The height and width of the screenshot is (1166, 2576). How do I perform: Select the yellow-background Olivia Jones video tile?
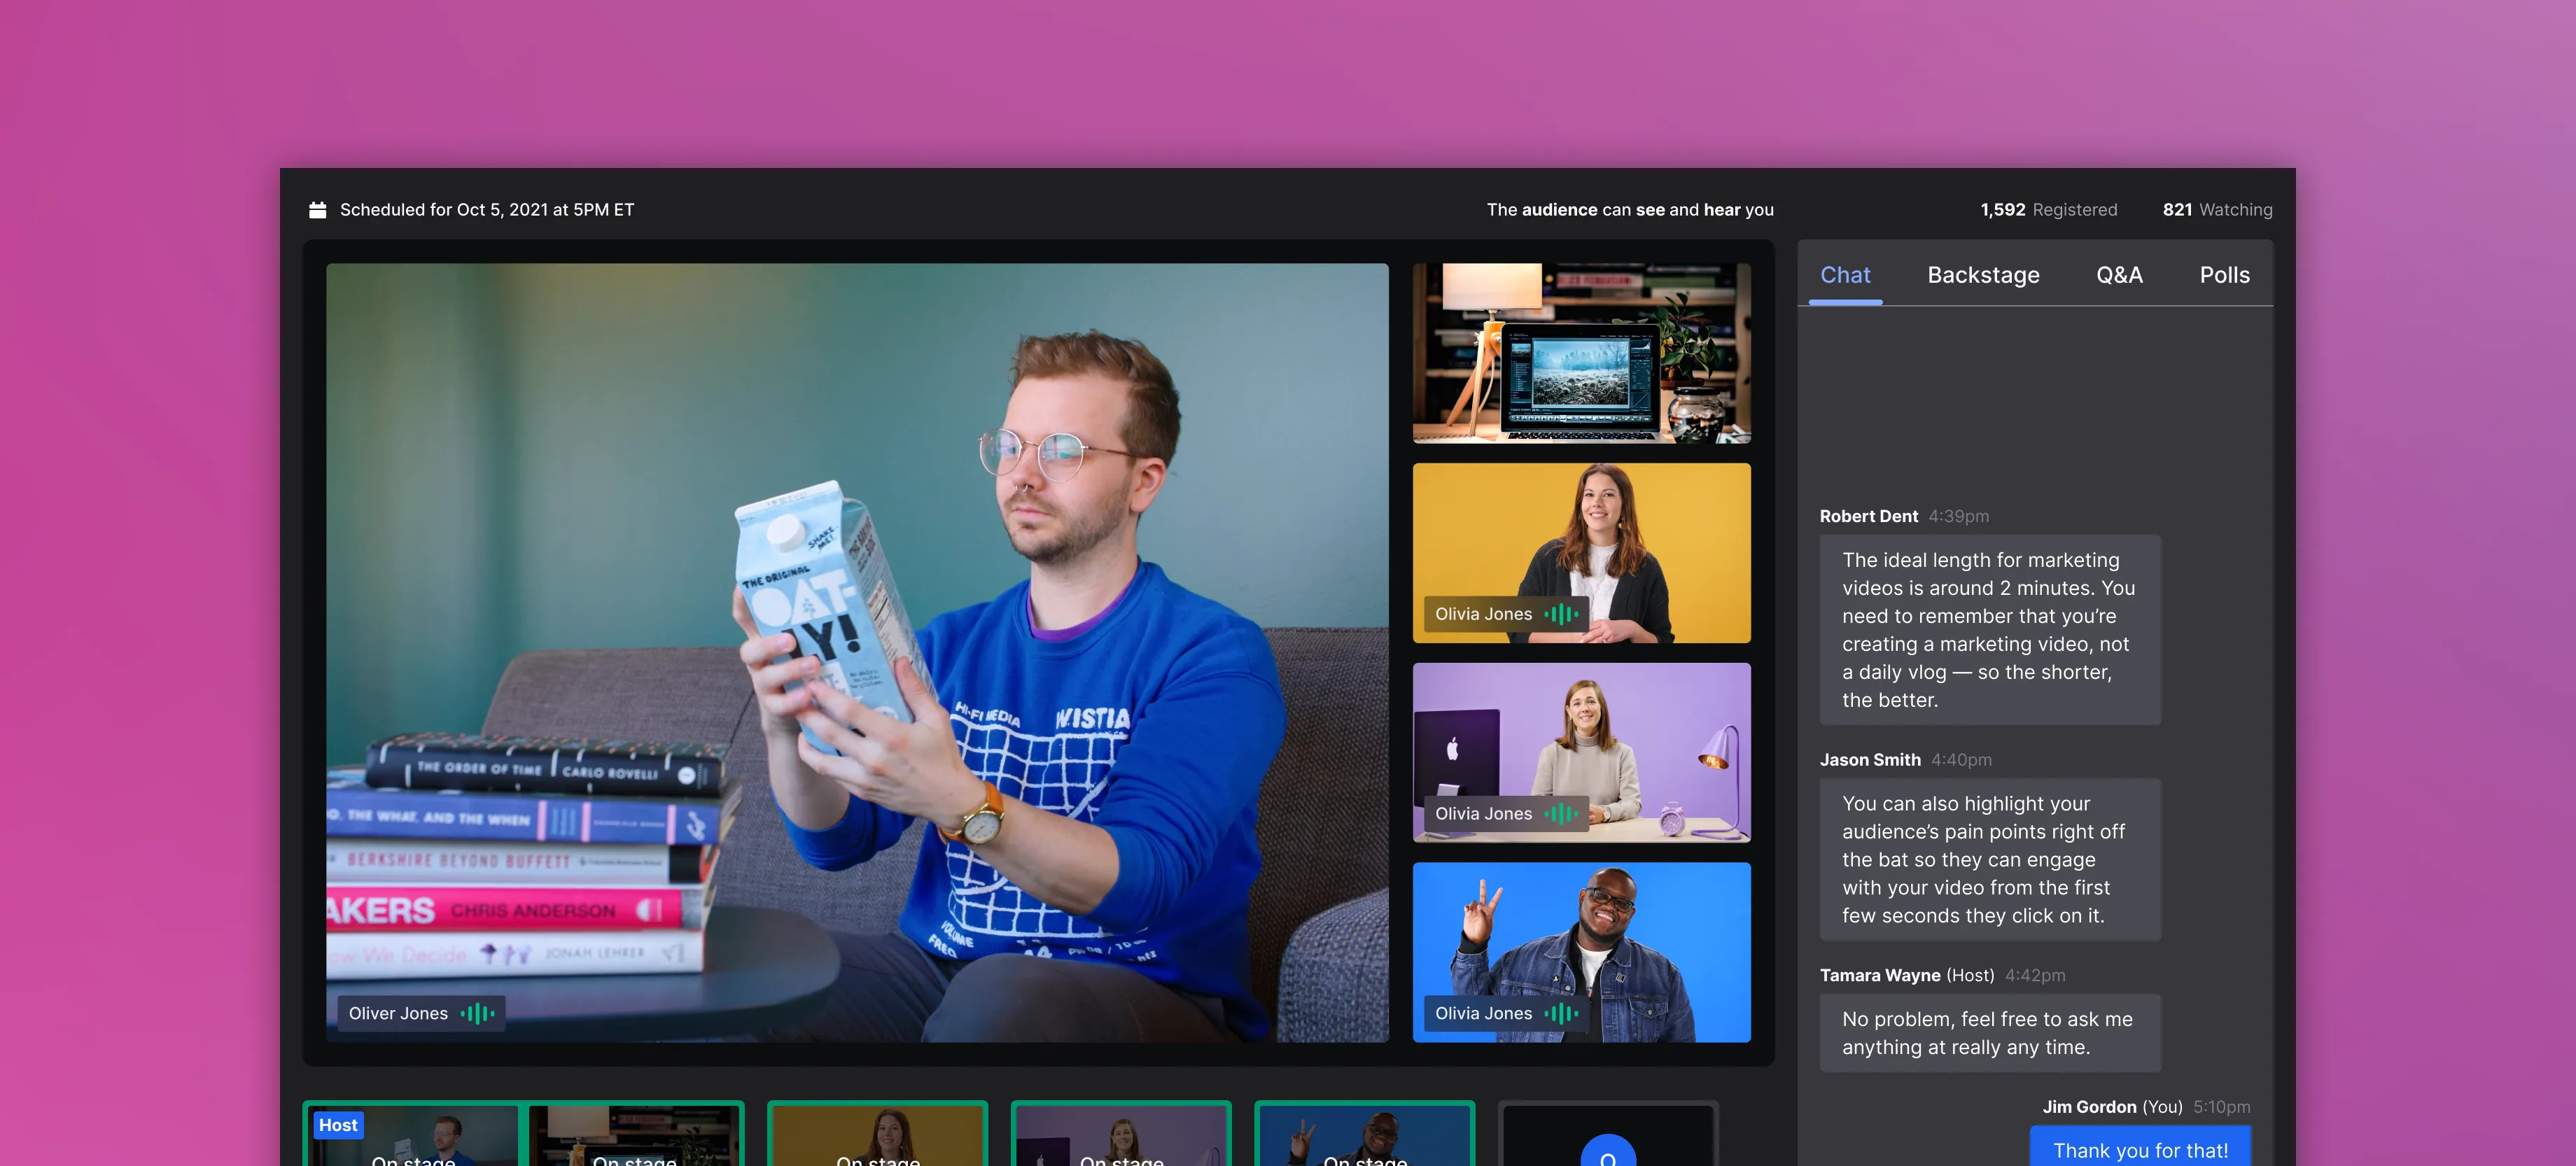[1581, 553]
